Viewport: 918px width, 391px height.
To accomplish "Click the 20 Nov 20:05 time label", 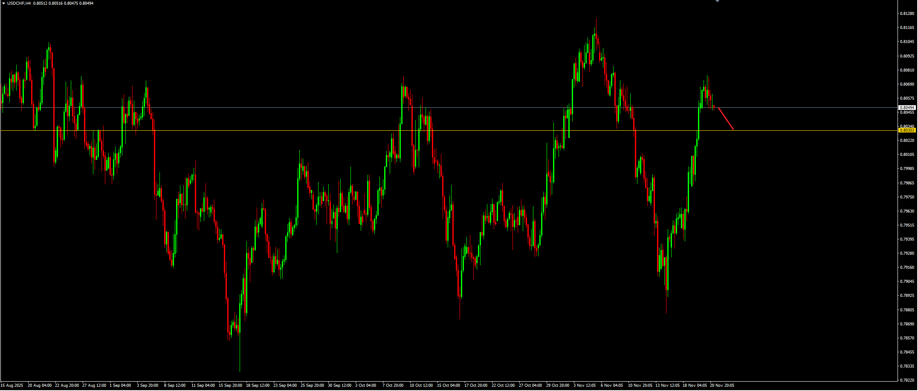I will [x=722, y=385].
